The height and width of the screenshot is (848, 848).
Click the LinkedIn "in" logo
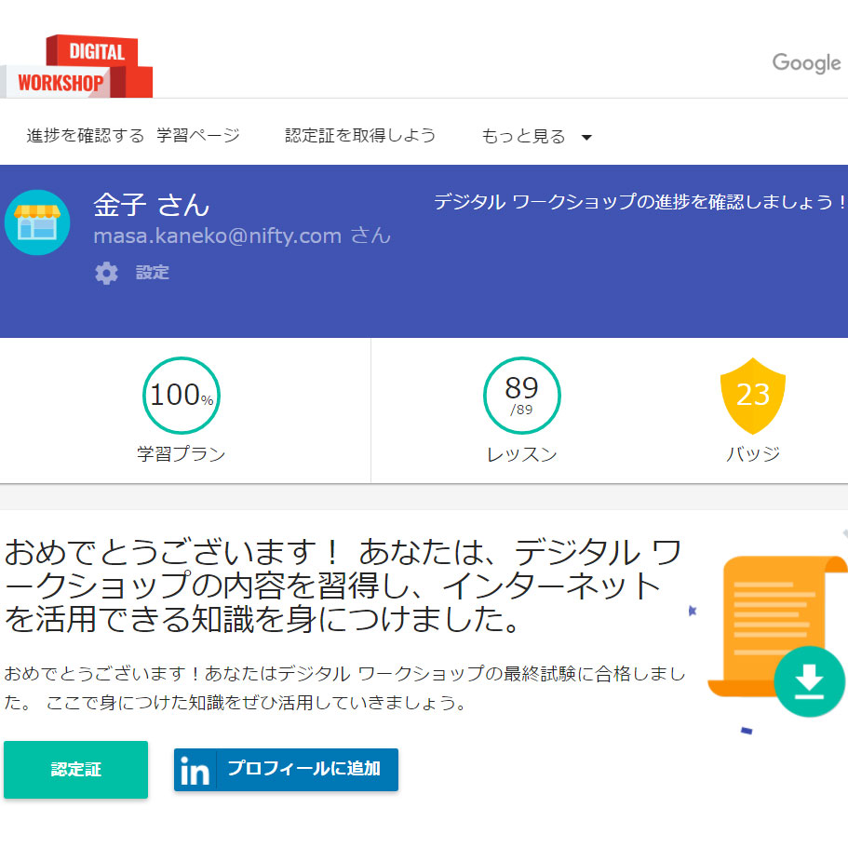[x=195, y=770]
